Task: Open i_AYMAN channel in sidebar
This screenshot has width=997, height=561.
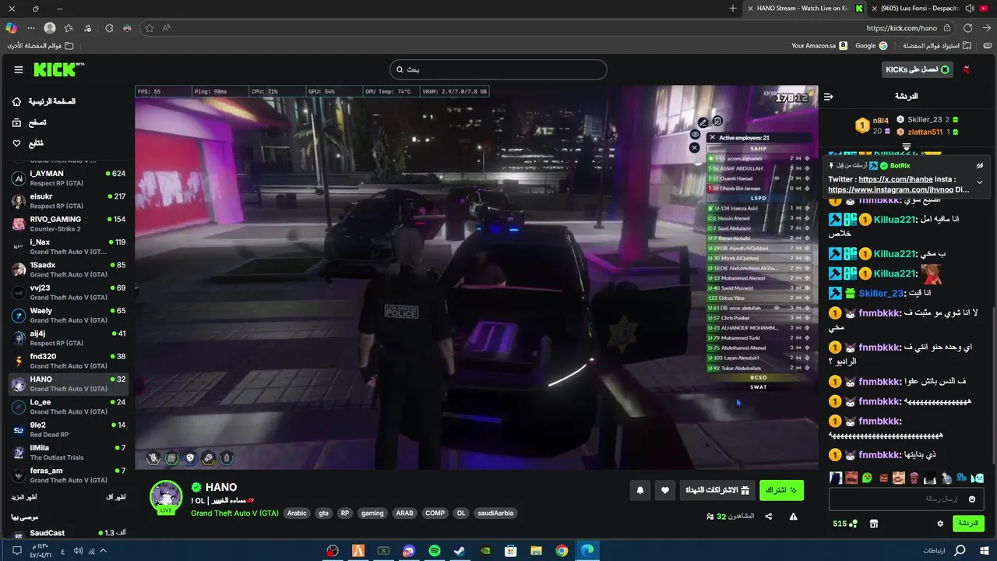Action: coord(67,178)
